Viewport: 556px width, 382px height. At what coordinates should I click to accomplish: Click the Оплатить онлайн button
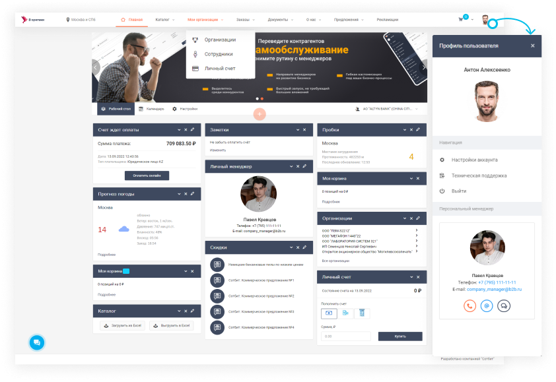point(147,175)
